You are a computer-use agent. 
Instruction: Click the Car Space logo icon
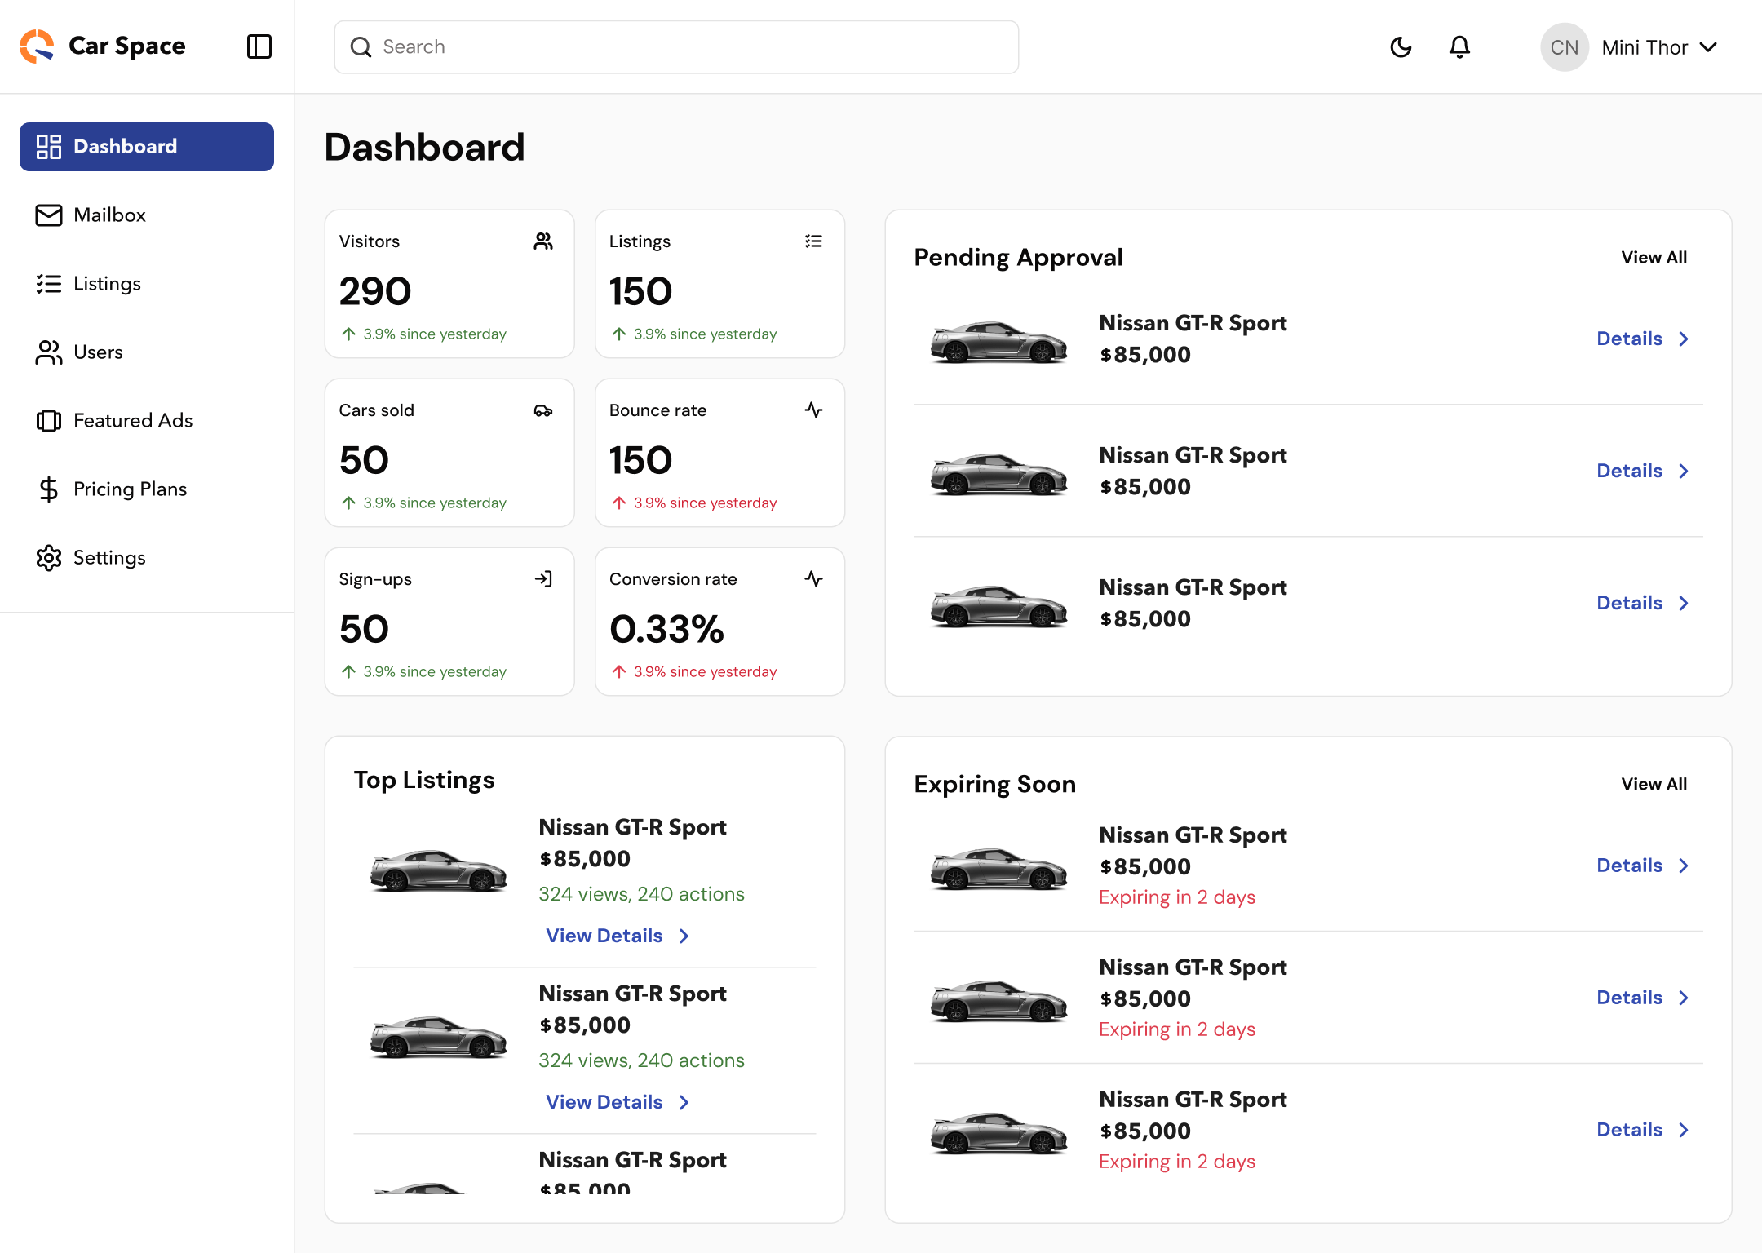pyautogui.click(x=37, y=46)
